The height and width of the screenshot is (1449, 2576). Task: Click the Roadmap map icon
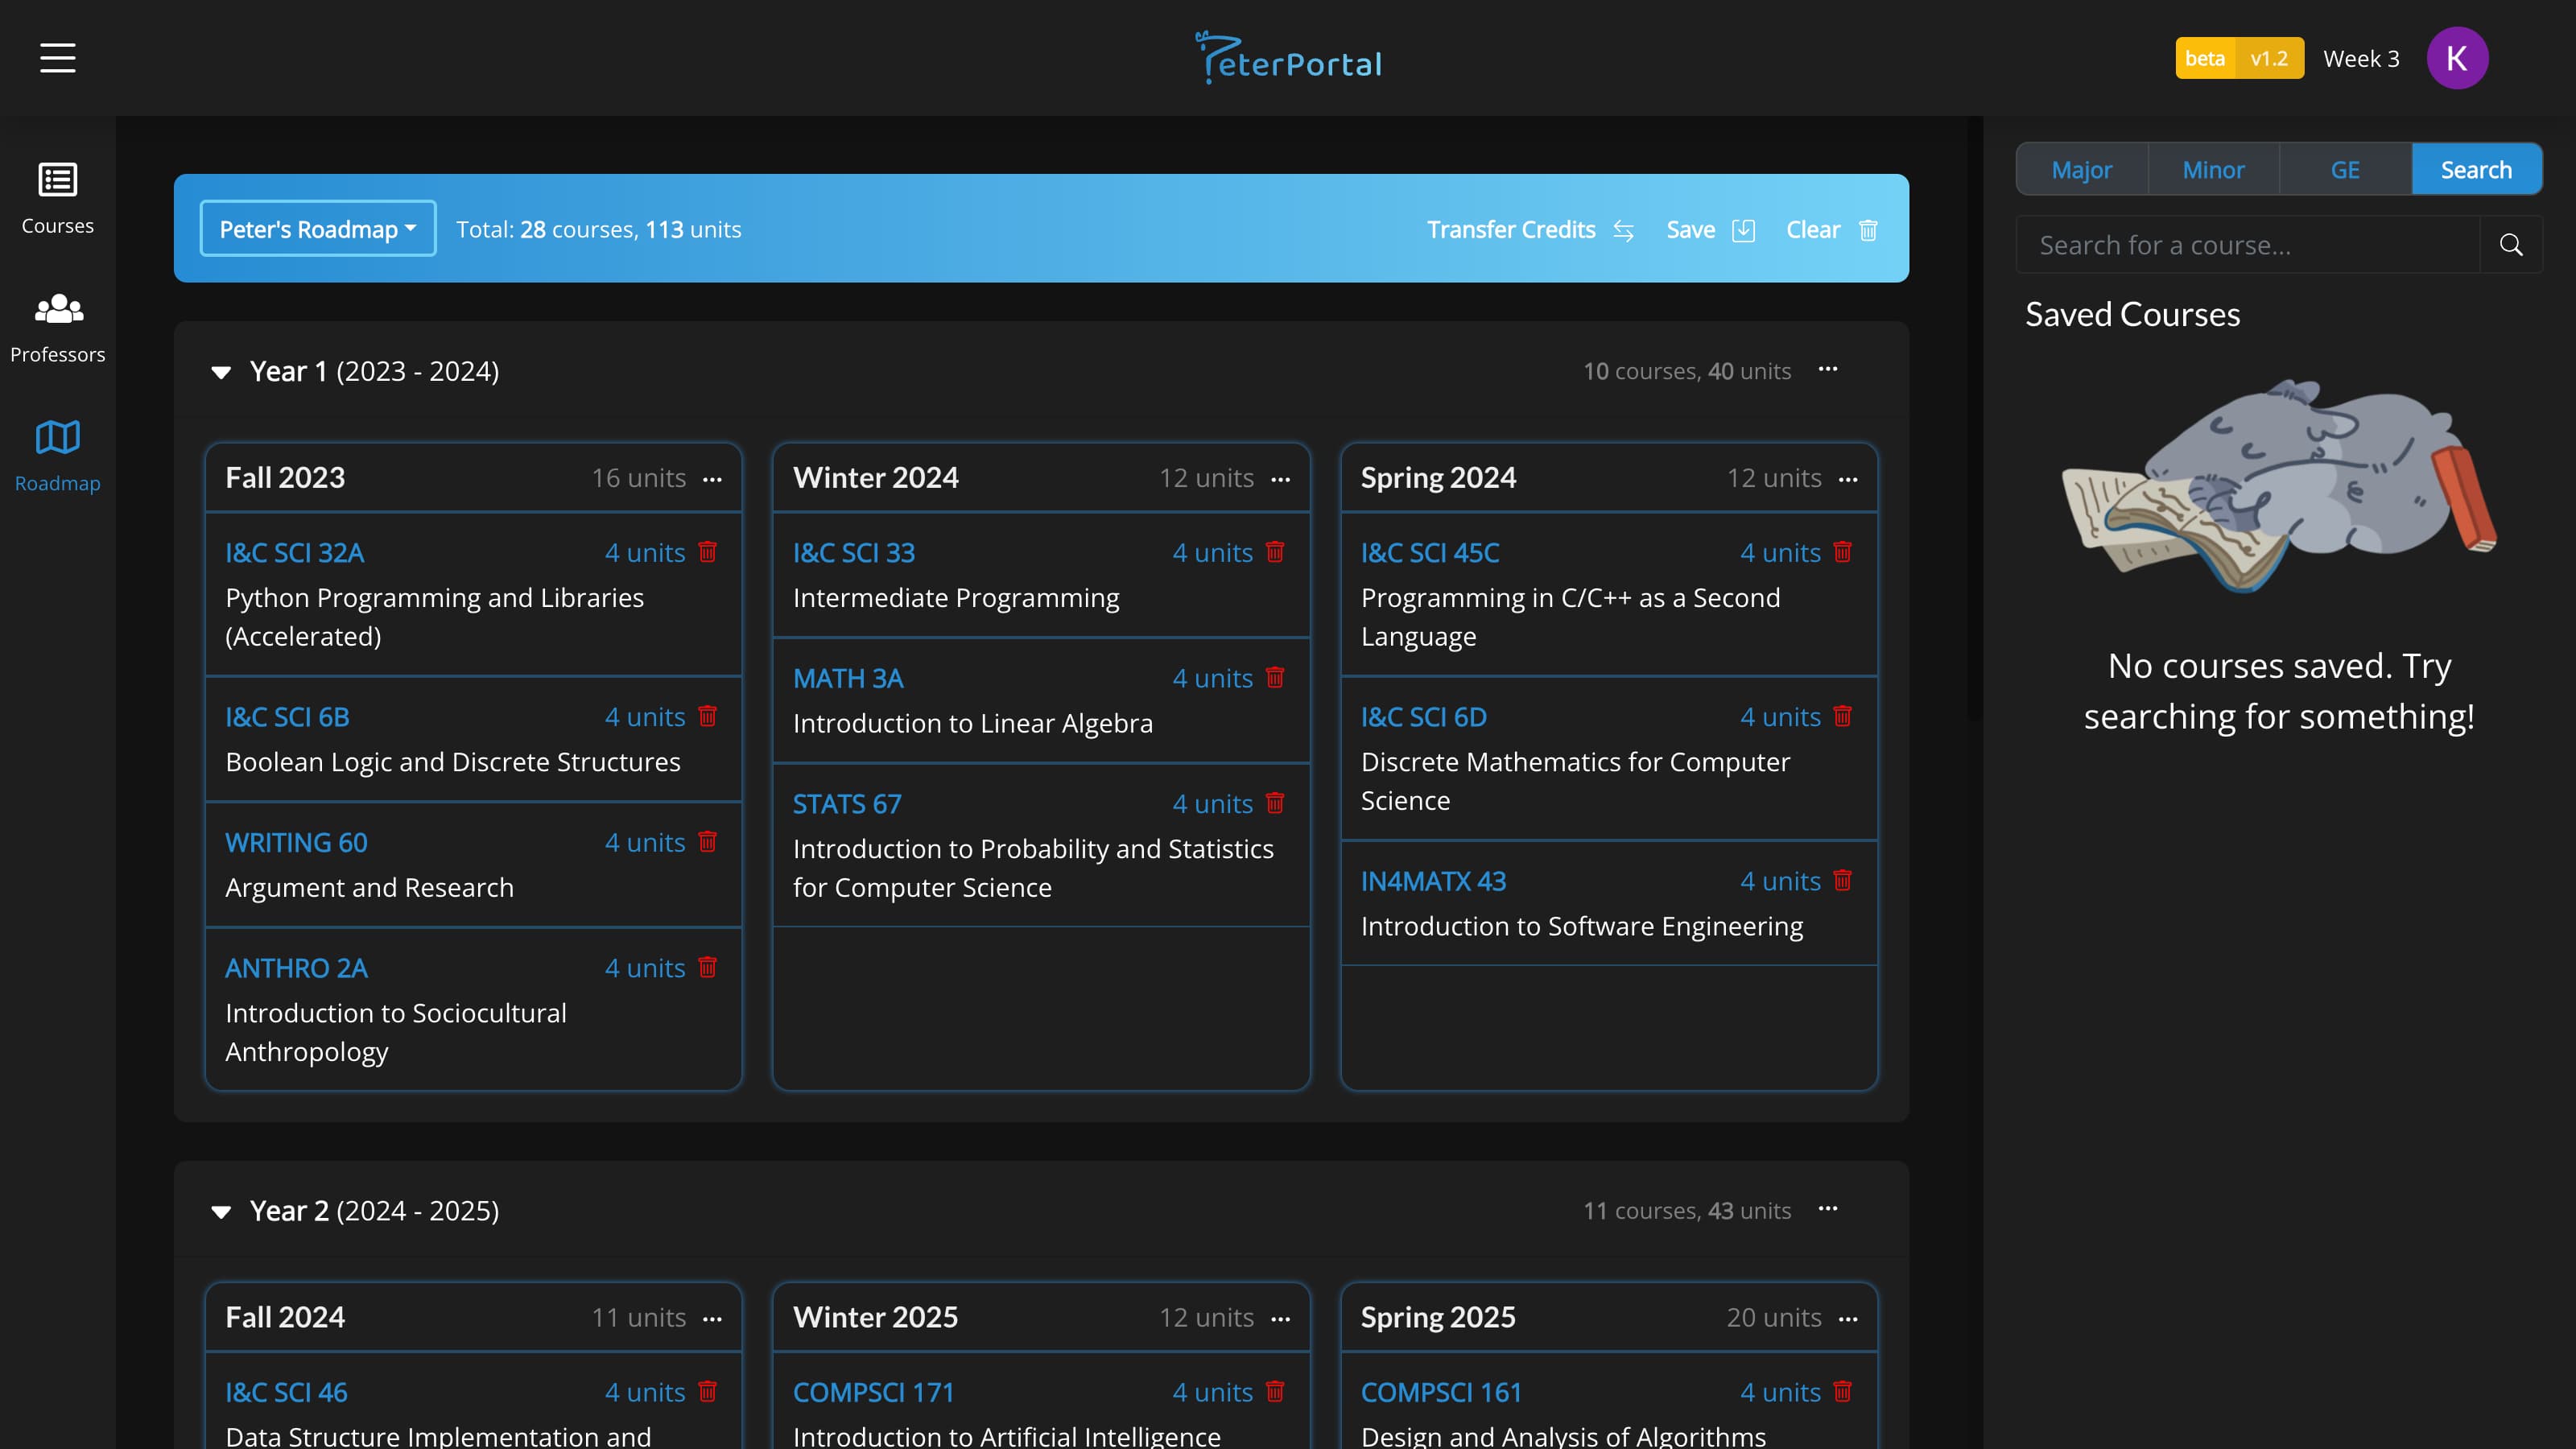tap(57, 437)
